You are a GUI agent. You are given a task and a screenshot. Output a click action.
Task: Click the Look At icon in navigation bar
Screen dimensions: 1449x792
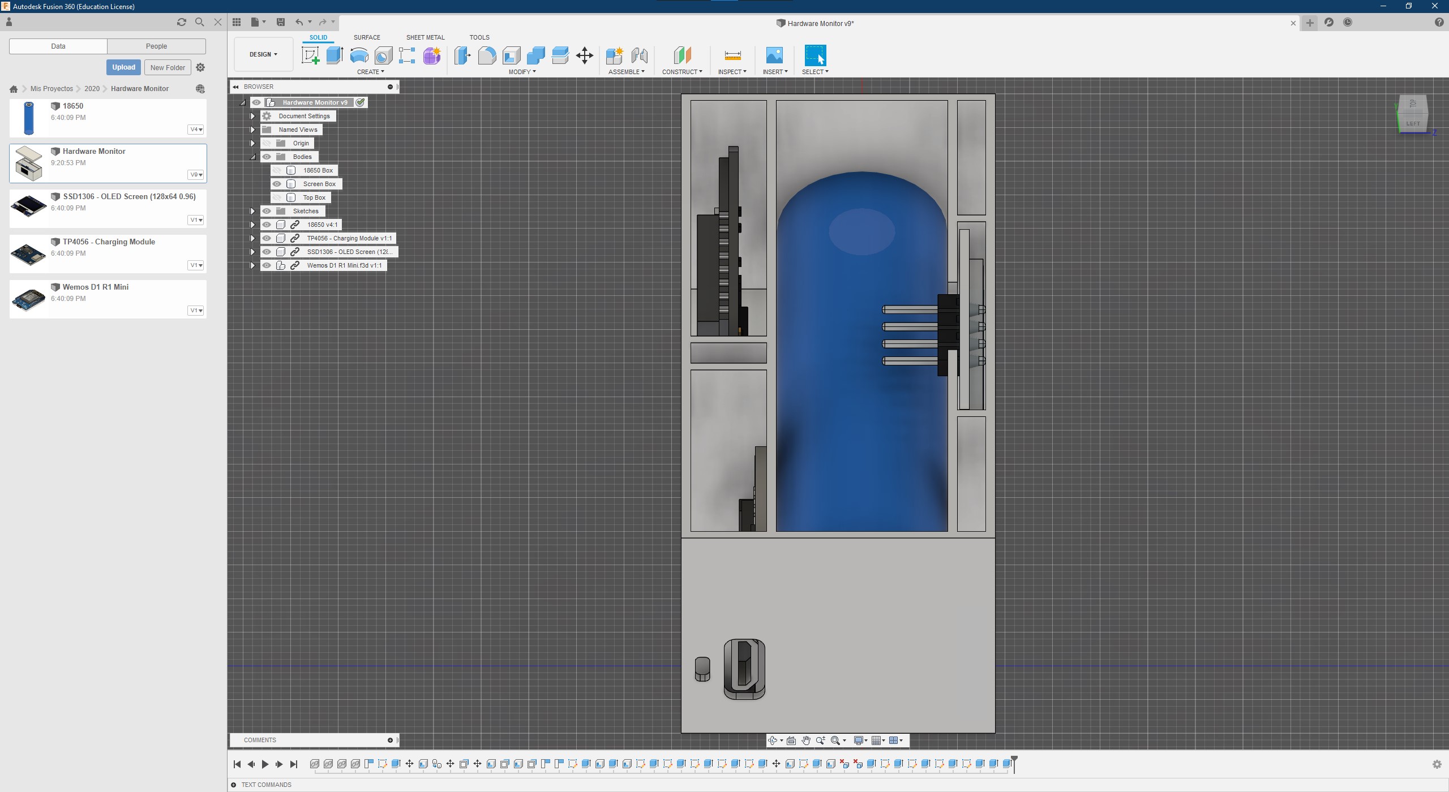pos(791,741)
